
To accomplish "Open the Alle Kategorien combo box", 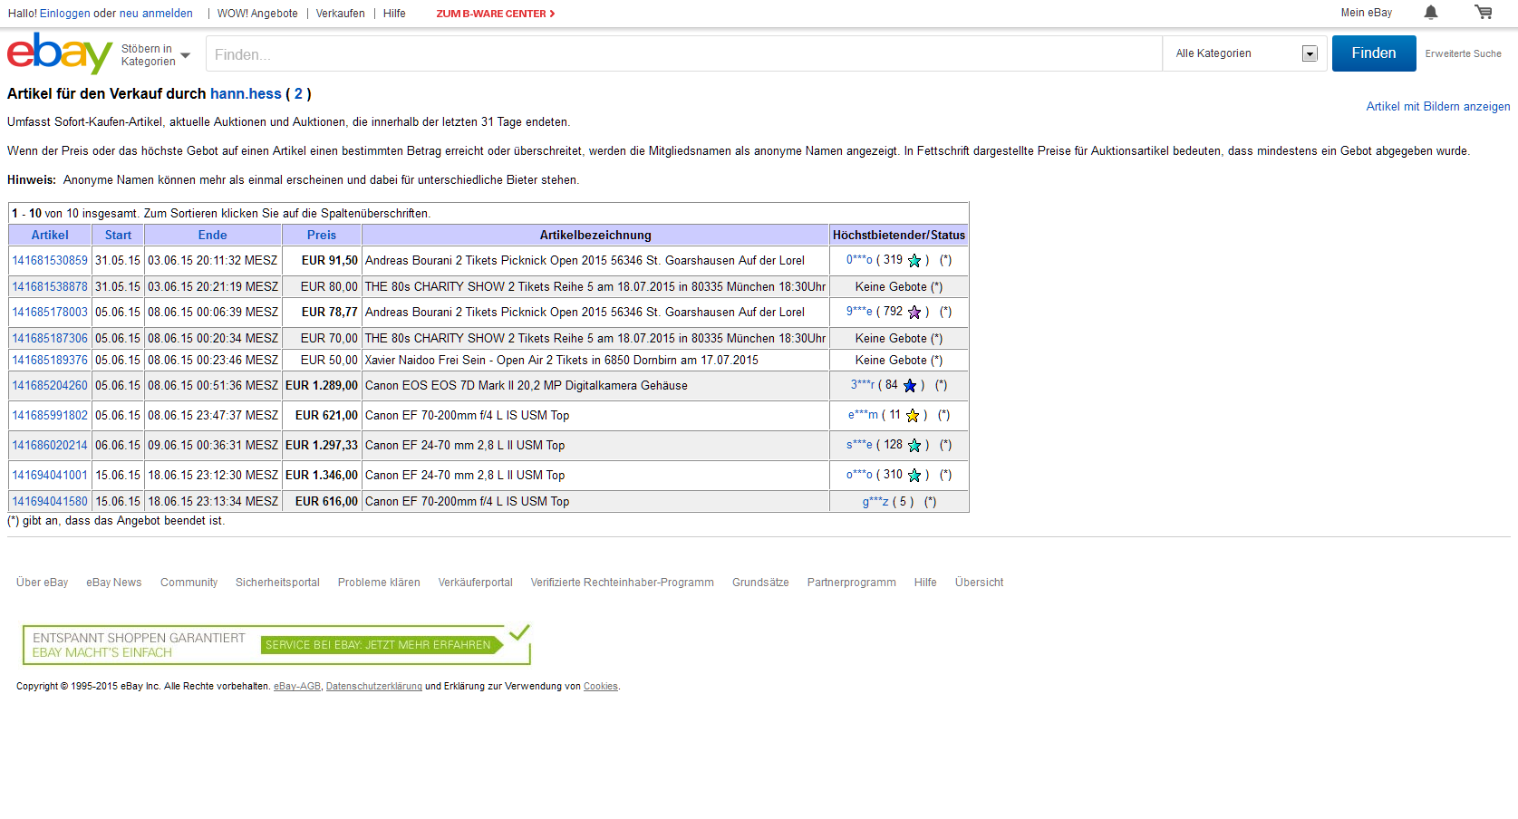I will (x=1245, y=53).
